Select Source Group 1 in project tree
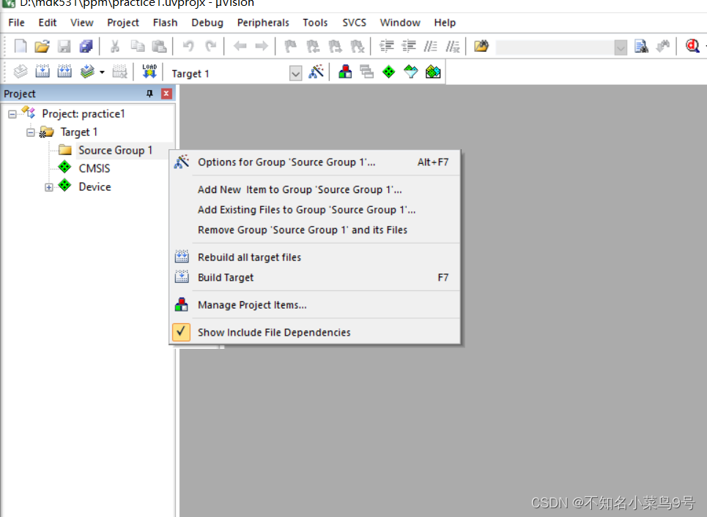This screenshot has height=517, width=707. [116, 151]
